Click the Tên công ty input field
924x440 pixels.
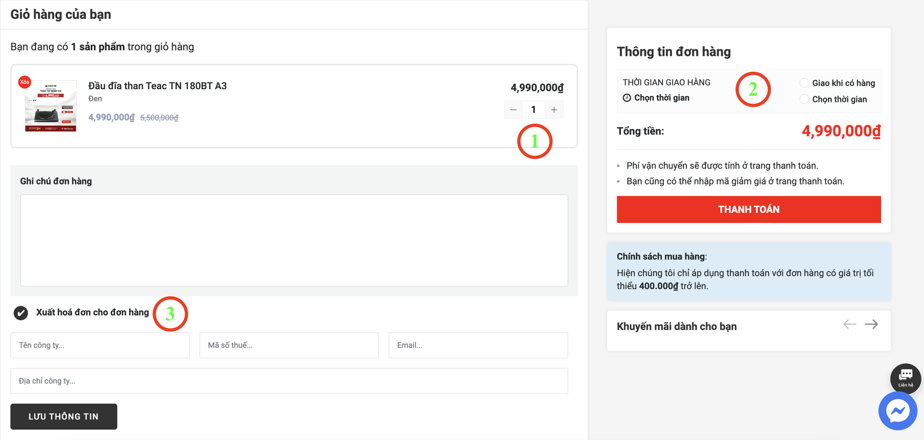pyautogui.click(x=100, y=345)
